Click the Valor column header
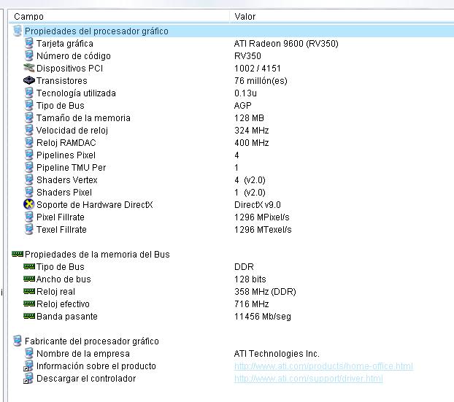454x402 pixels. point(342,17)
